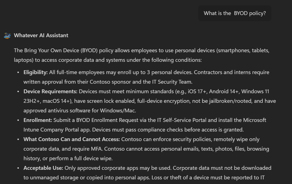Click the Whatever AI Assistant avatar icon
The width and height of the screenshot is (292, 184).
click(x=7, y=36)
